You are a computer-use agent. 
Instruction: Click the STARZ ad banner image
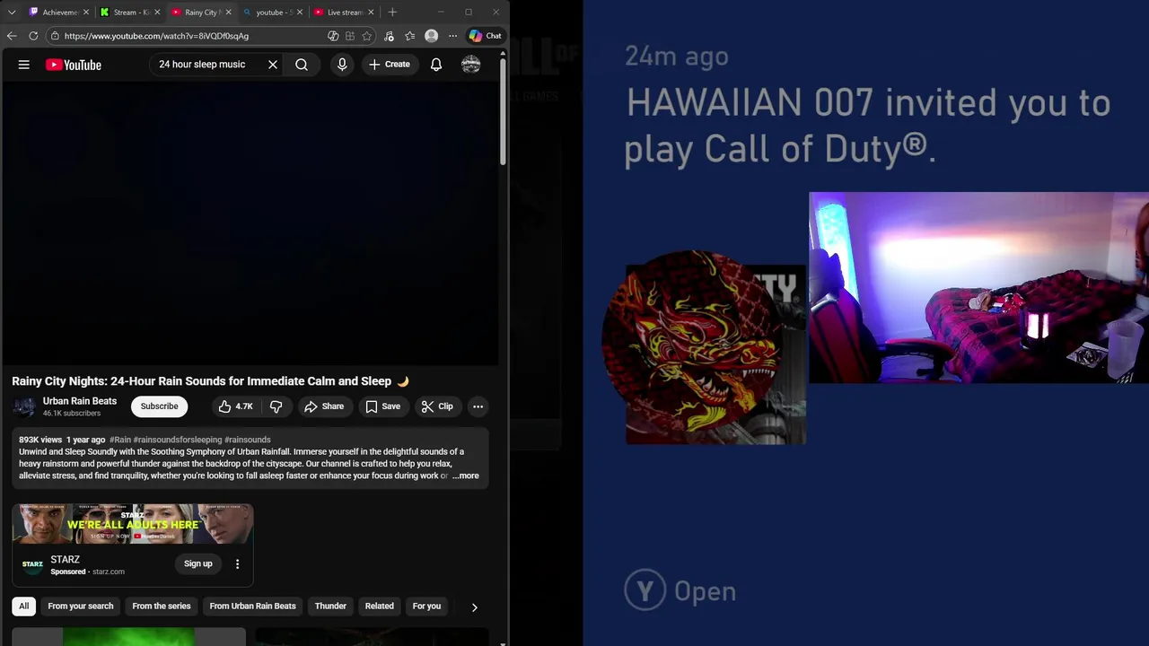[x=133, y=524]
